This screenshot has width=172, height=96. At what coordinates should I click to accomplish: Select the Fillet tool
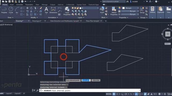point(35,11)
